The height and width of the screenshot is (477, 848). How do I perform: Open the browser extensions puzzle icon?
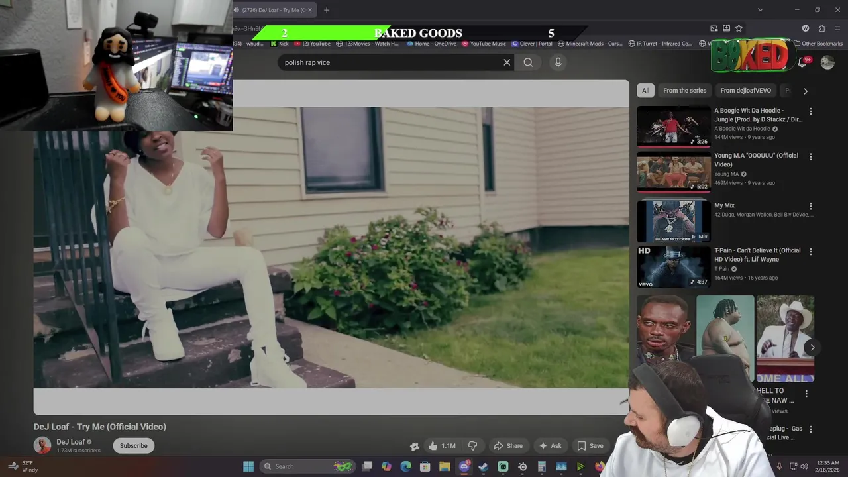click(821, 28)
